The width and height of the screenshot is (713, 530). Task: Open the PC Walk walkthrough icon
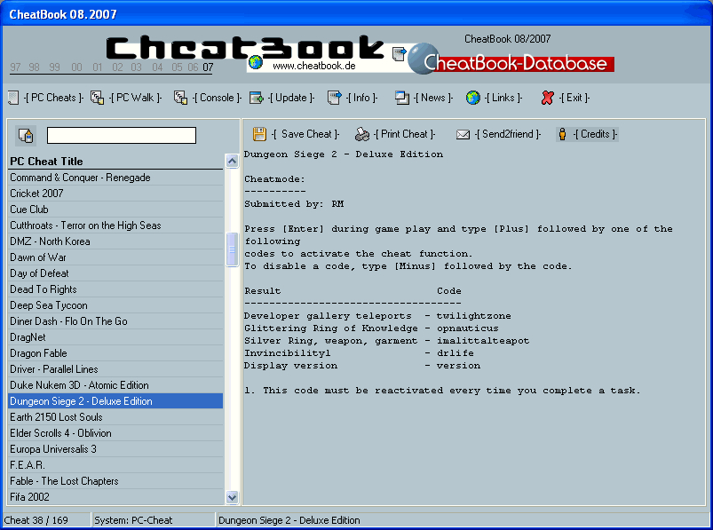point(97,98)
